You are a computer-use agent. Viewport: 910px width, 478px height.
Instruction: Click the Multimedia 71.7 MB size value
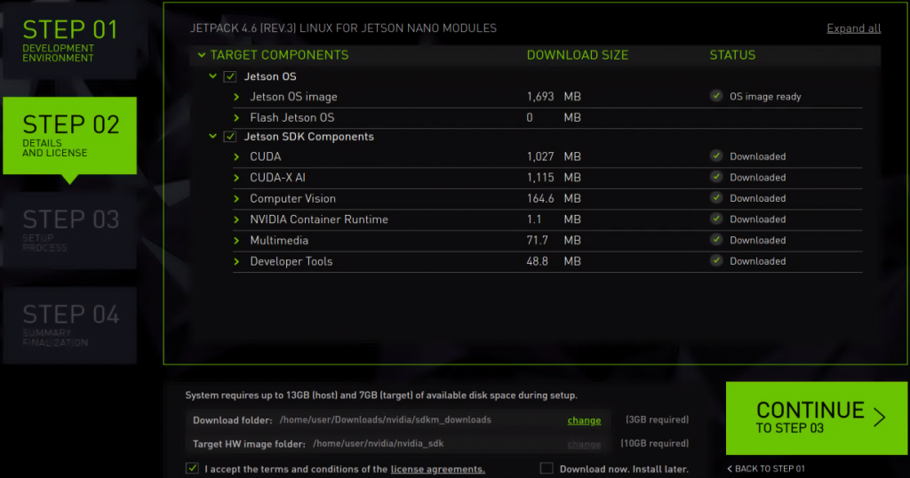click(554, 240)
